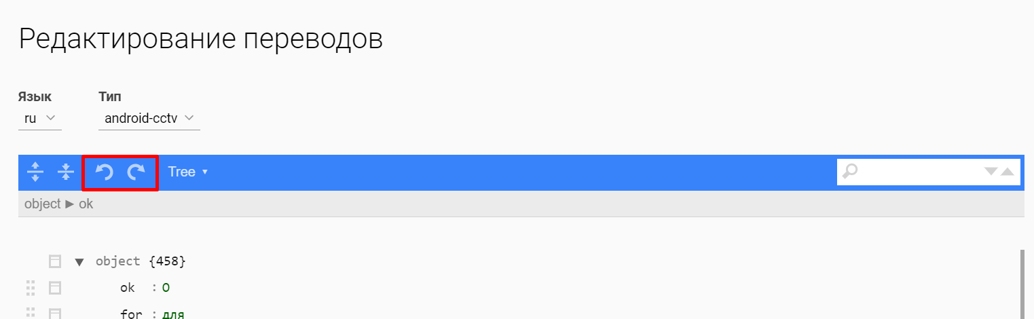Screen dimensions: 1034x319
Task: Click the collapse all fields icon
Action: coord(65,172)
